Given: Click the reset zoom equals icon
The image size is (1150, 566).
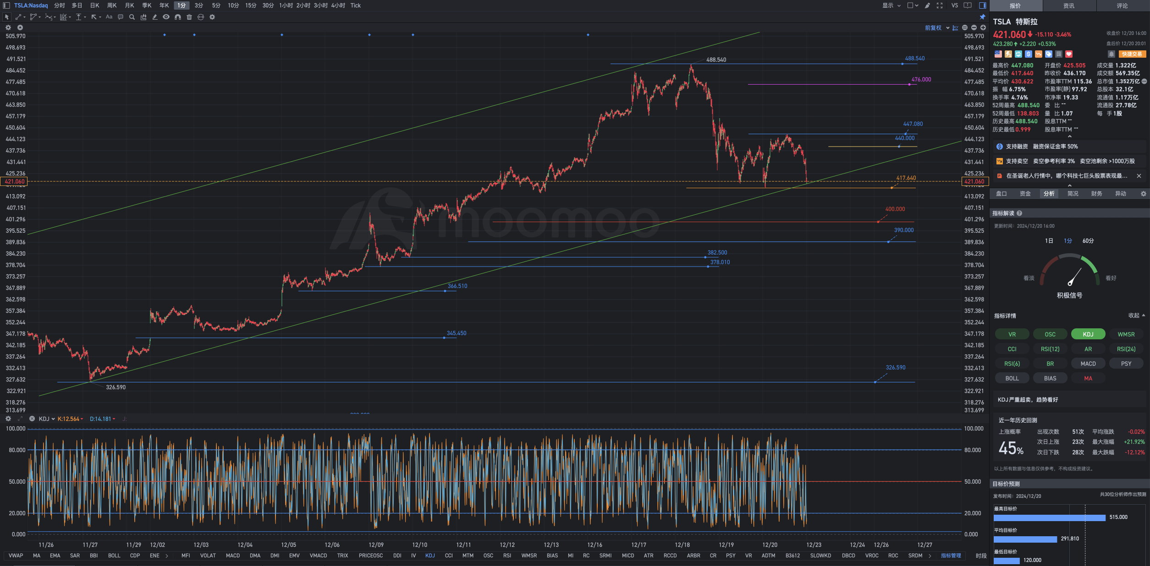Looking at the screenshot, I should tap(965, 28).
